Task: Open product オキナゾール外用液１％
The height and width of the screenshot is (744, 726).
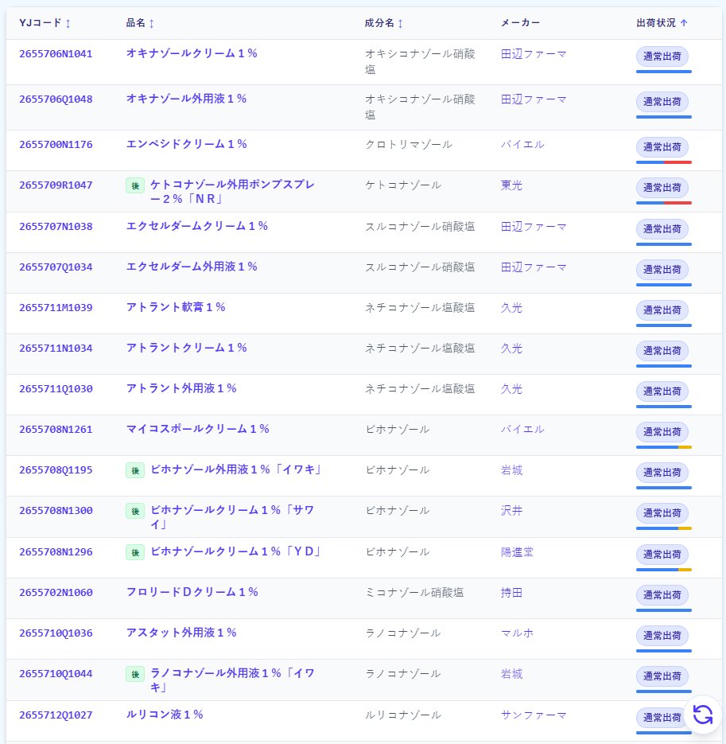Action: (x=186, y=99)
